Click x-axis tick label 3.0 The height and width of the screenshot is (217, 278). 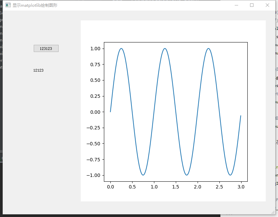(x=241, y=187)
